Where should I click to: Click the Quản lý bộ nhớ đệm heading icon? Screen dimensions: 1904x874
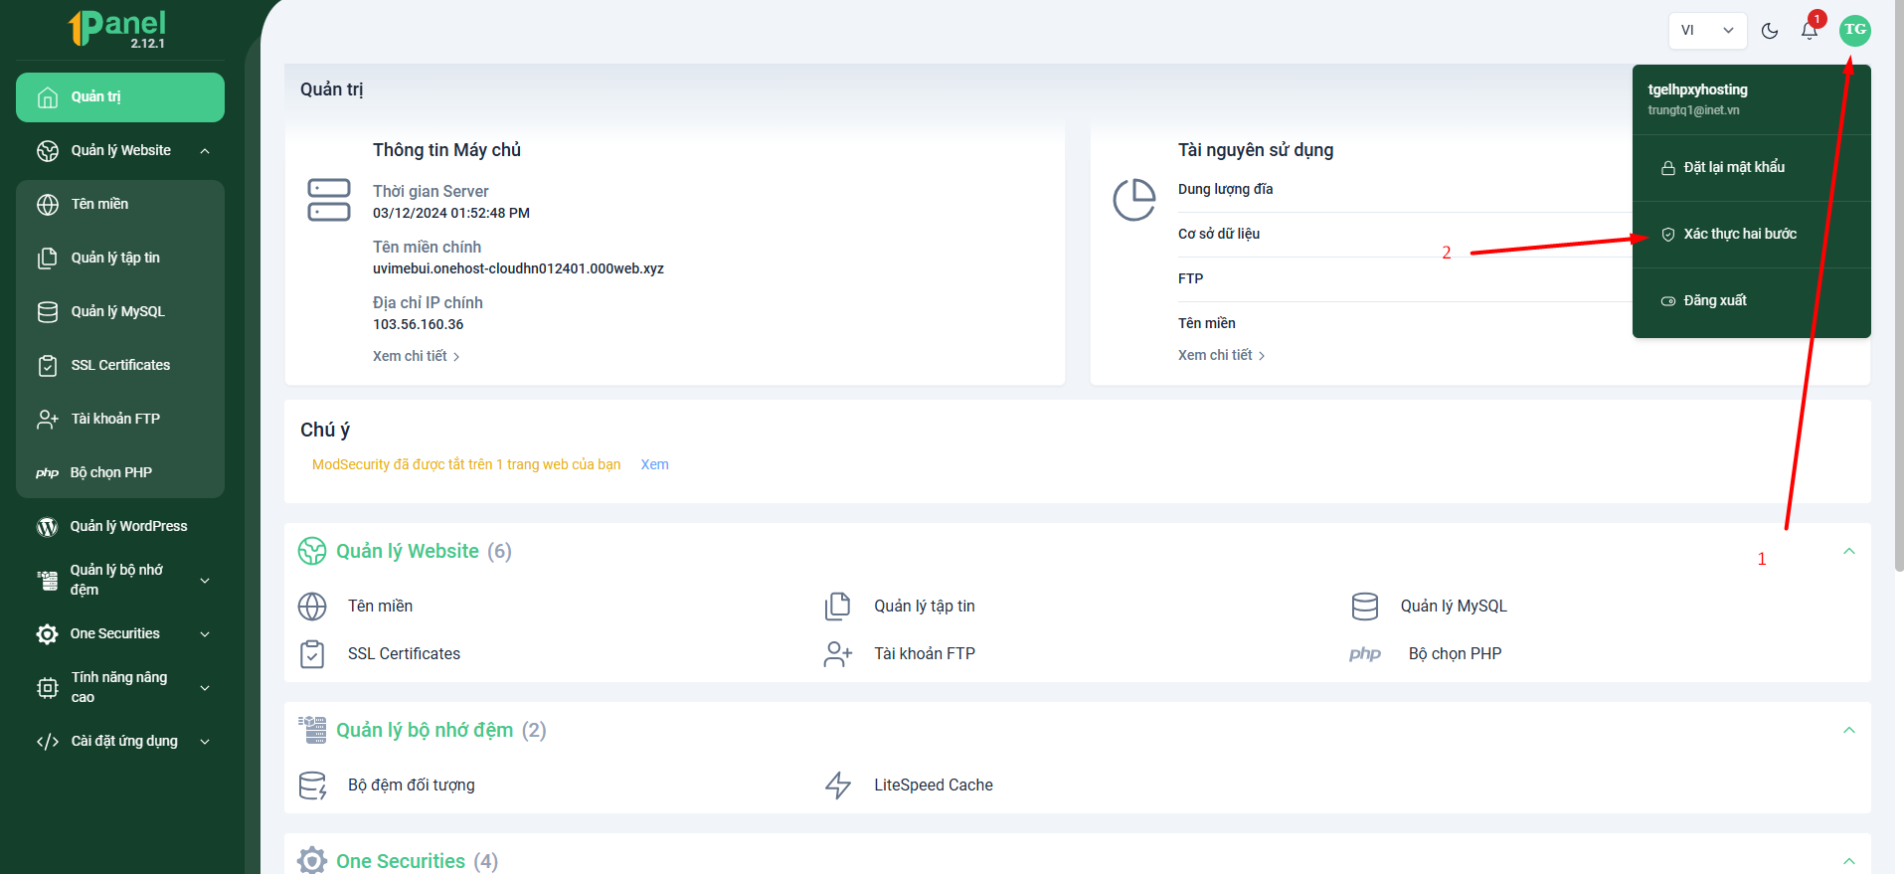[312, 730]
